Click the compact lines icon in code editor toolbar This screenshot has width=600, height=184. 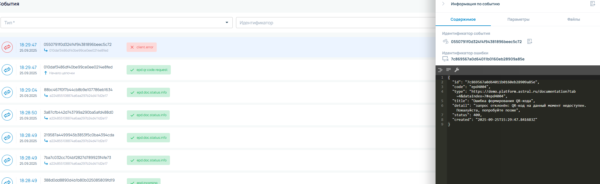click(x=449, y=70)
